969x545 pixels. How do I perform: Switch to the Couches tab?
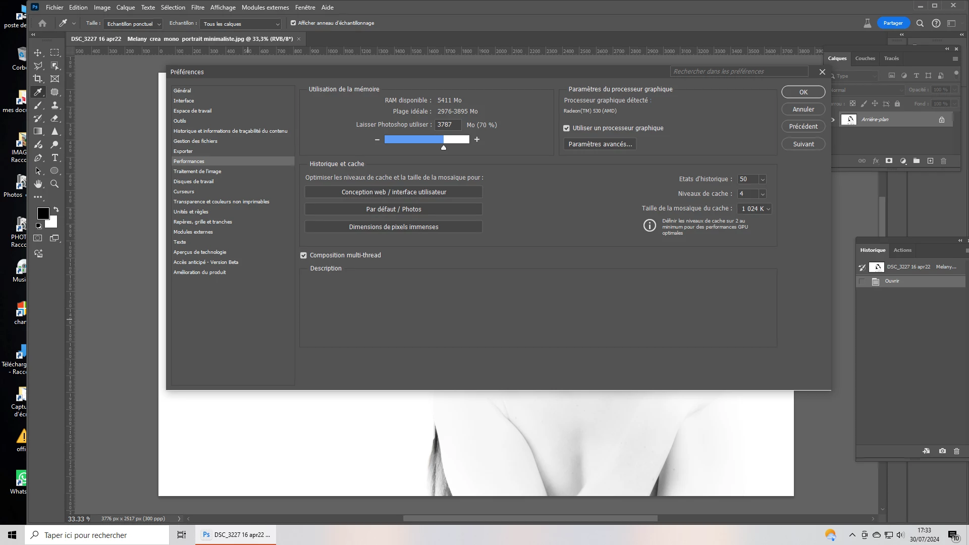(865, 59)
